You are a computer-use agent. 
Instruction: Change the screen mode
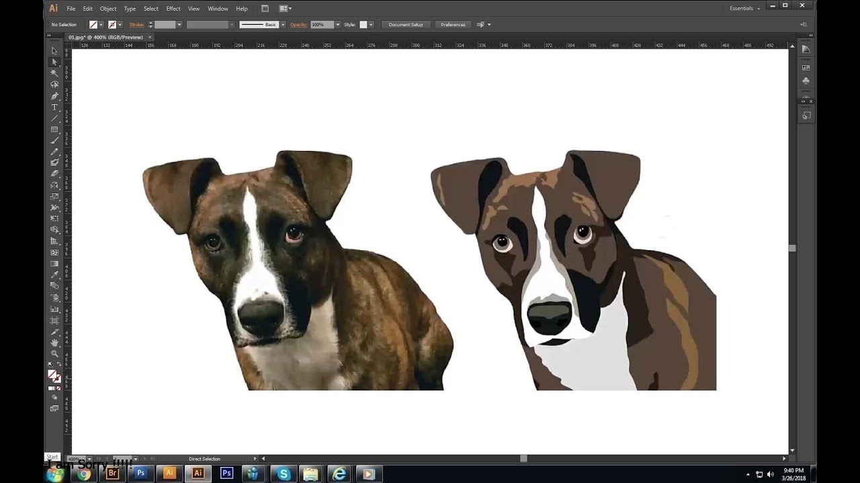tap(54, 408)
